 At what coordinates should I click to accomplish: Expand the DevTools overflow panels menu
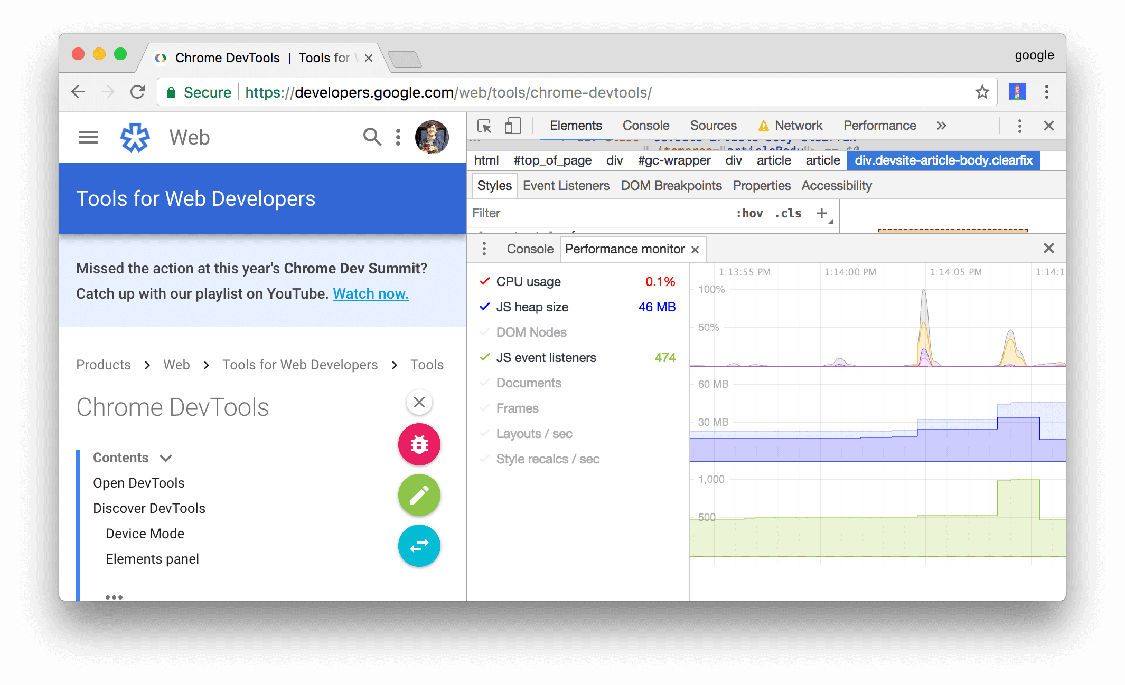[942, 127]
